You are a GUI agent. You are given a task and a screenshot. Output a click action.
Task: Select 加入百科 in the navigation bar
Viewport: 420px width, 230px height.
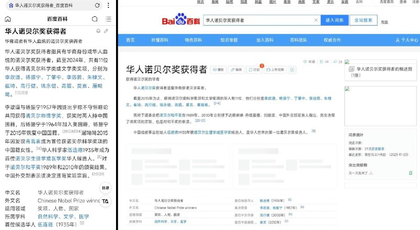(265, 40)
